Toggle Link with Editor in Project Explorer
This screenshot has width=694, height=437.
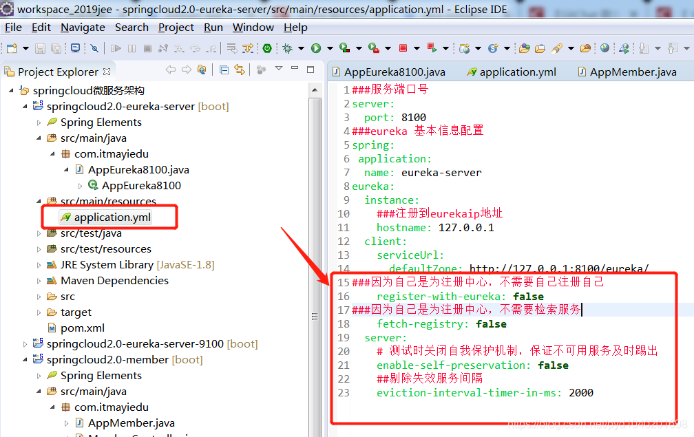(x=240, y=70)
